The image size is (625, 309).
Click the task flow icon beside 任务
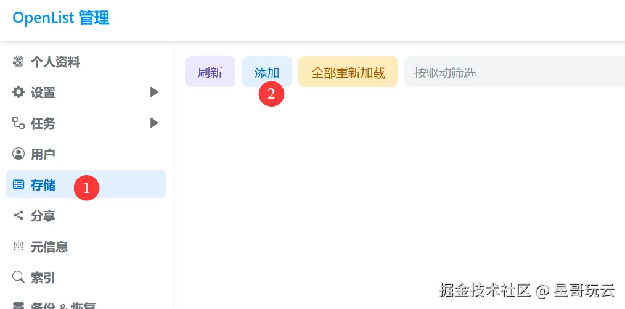18,123
